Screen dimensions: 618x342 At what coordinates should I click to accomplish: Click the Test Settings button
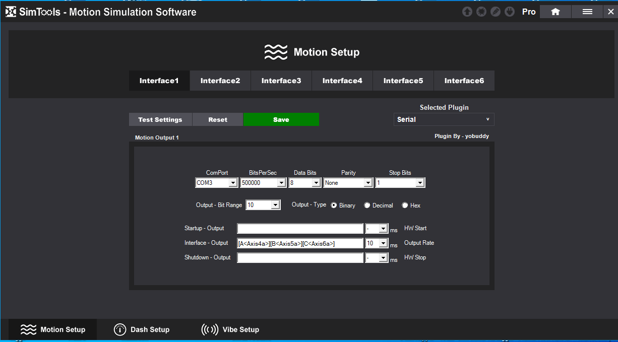[x=160, y=119]
